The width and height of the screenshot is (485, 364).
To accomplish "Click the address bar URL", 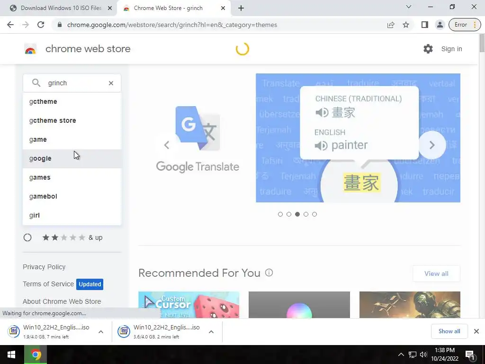I will click(x=172, y=25).
